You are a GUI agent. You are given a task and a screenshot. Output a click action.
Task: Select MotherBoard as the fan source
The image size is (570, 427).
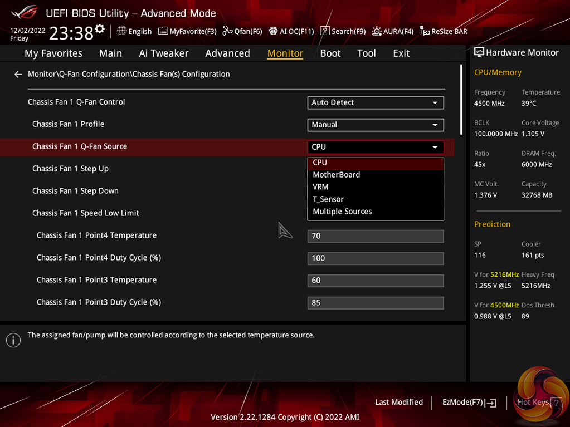337,175
